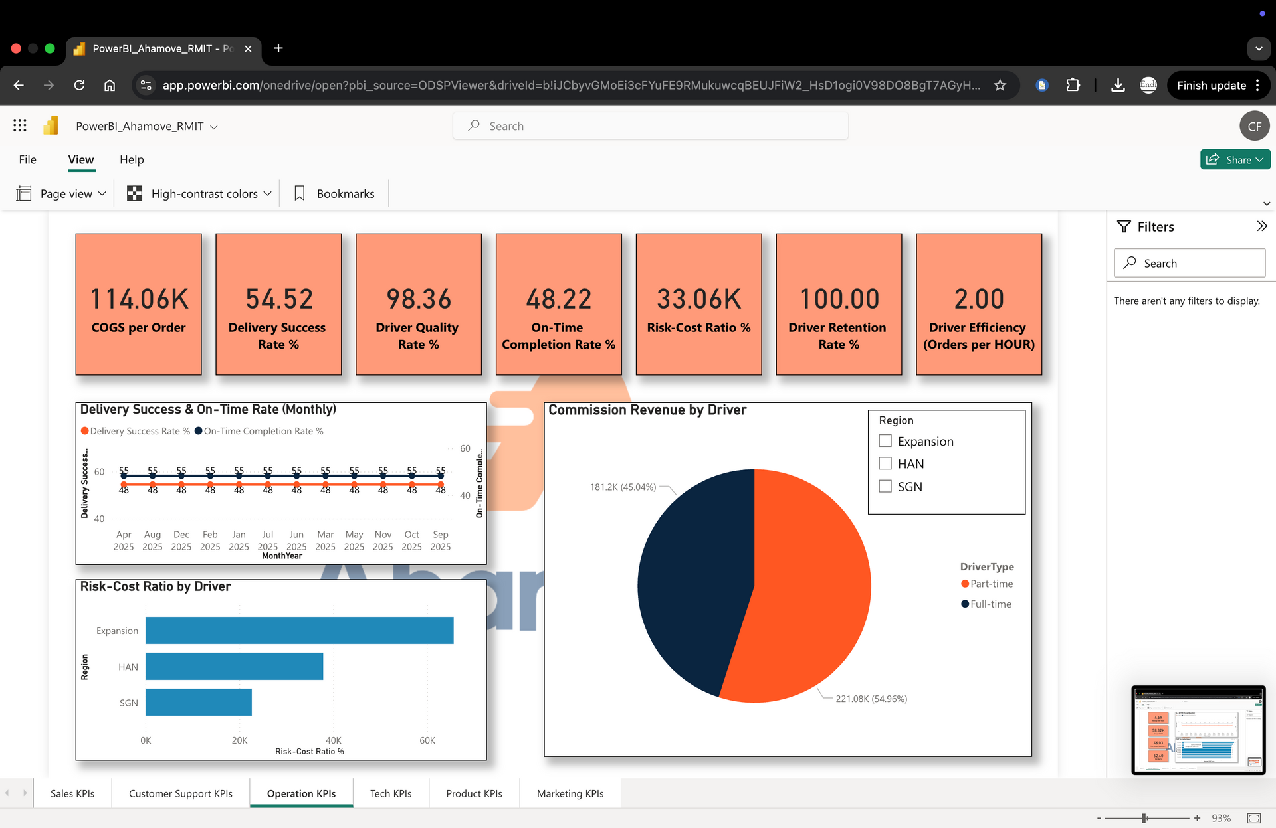Check the HAN region checkbox
The height and width of the screenshot is (828, 1276).
pos(885,463)
